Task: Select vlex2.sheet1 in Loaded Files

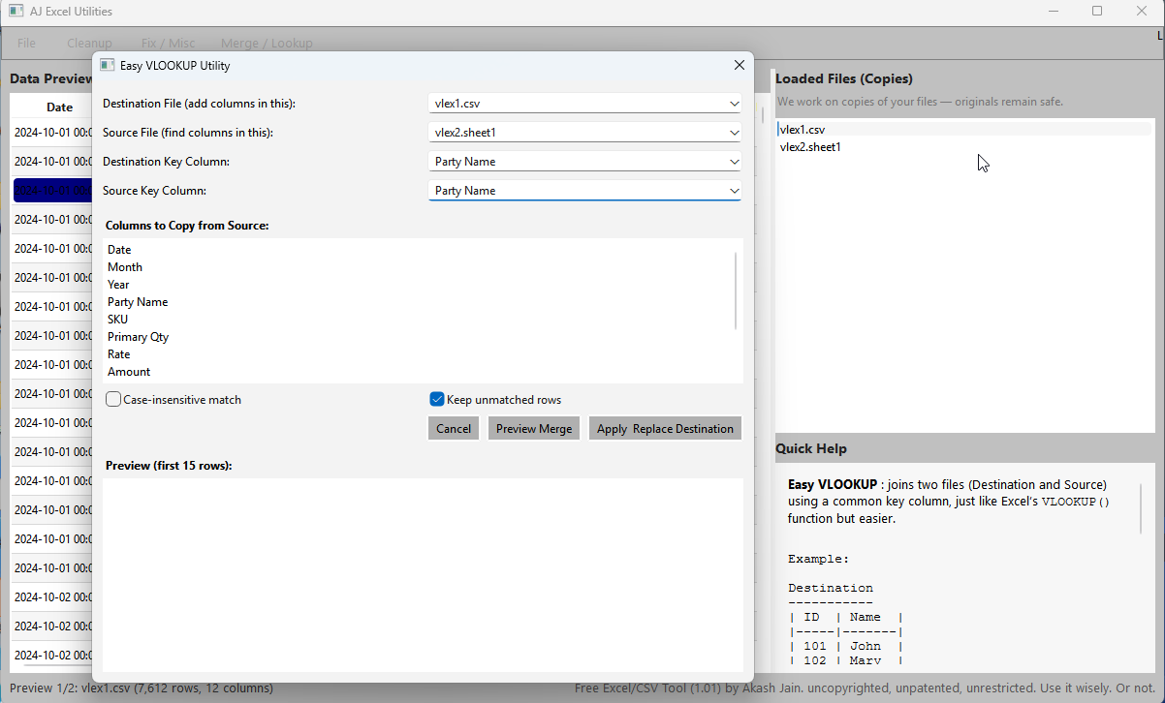Action: click(810, 146)
